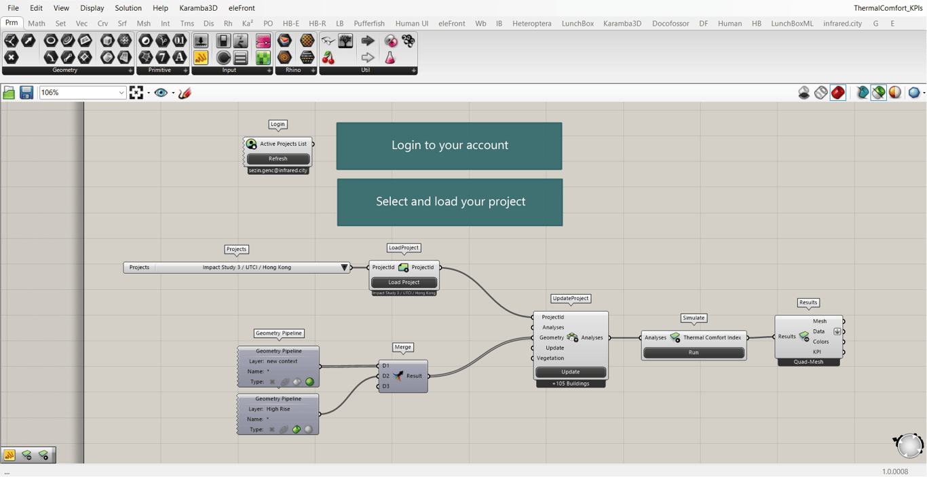Select the Button input icon
Viewport: 927px width, 477px height.
[223, 58]
